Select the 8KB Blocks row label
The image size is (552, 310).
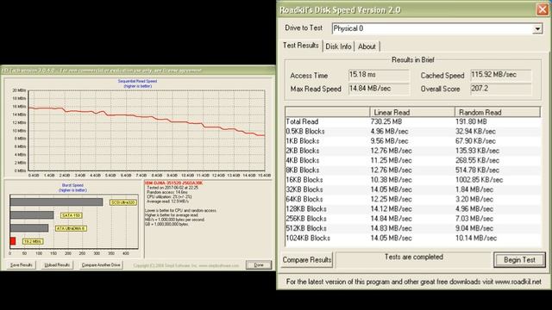pos(303,170)
